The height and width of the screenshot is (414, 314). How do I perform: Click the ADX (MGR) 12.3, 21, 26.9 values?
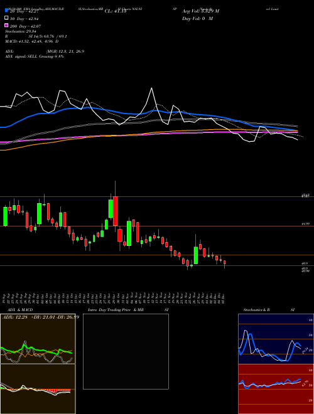(65, 51)
